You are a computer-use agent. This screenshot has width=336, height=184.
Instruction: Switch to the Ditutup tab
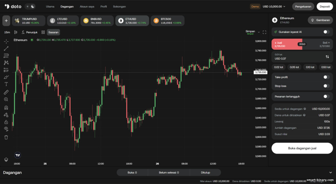(205, 172)
